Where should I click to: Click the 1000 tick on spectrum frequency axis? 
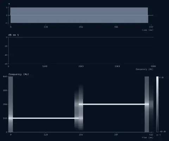pyautogui.click(x=45, y=66)
